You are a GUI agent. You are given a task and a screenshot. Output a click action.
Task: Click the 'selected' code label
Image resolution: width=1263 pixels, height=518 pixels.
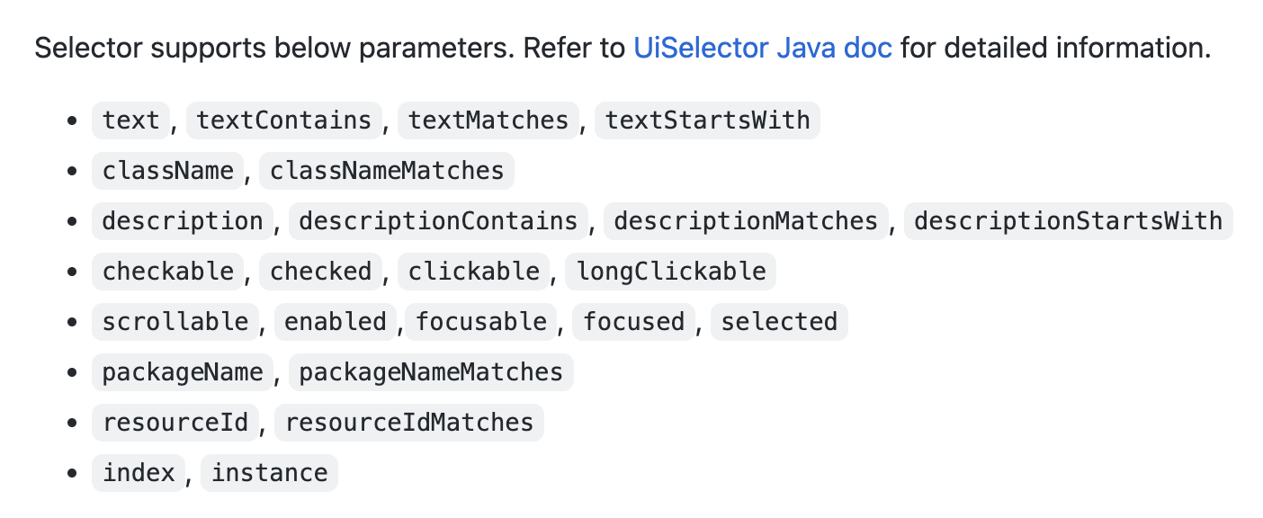779,321
